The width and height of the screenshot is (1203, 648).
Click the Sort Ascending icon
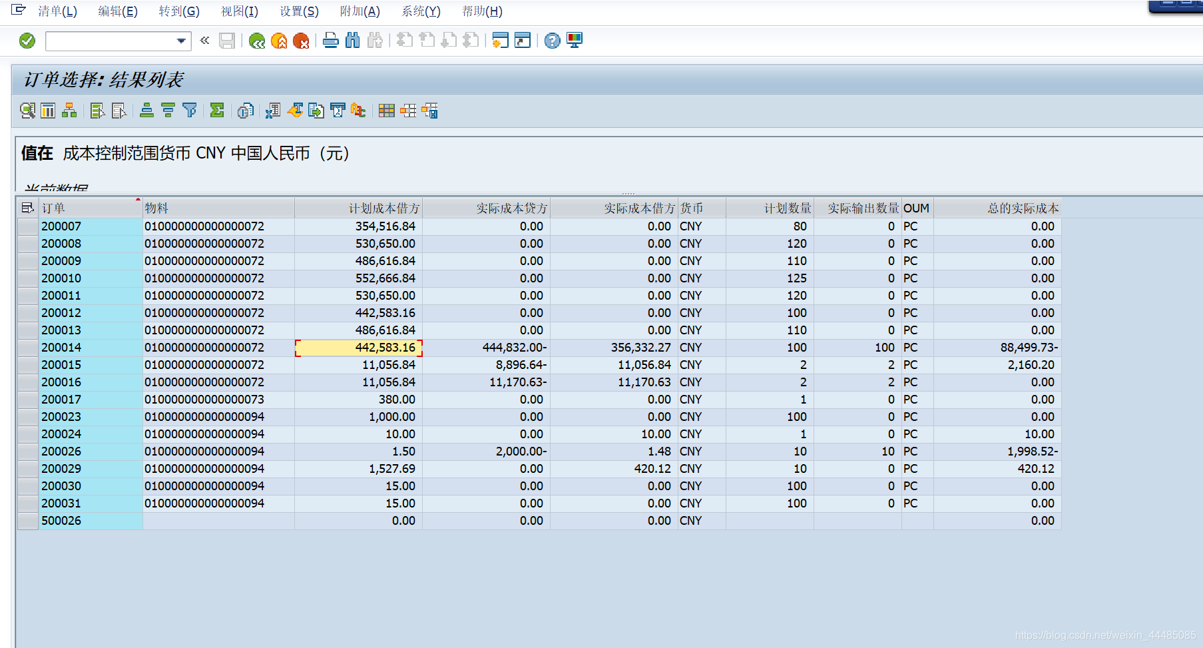(x=146, y=111)
